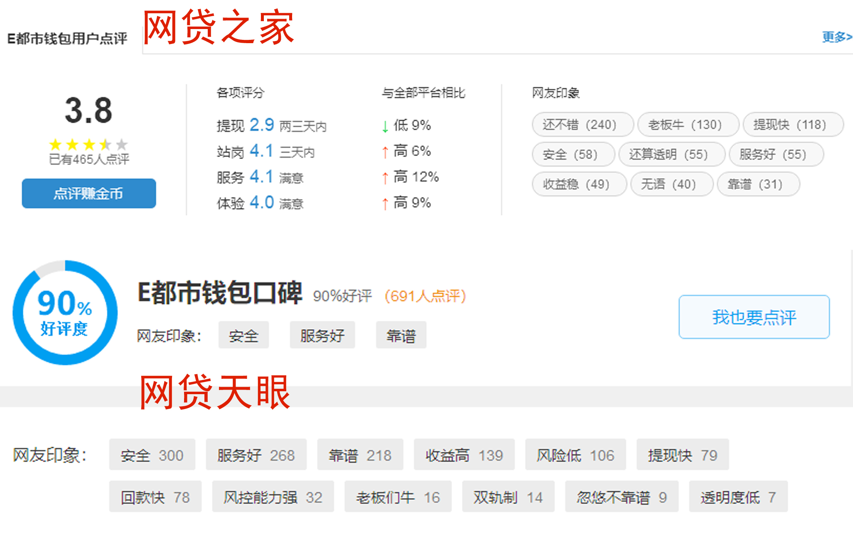The image size is (853, 534).
Task: Select the 提现快 79 tag
Action: click(683, 455)
